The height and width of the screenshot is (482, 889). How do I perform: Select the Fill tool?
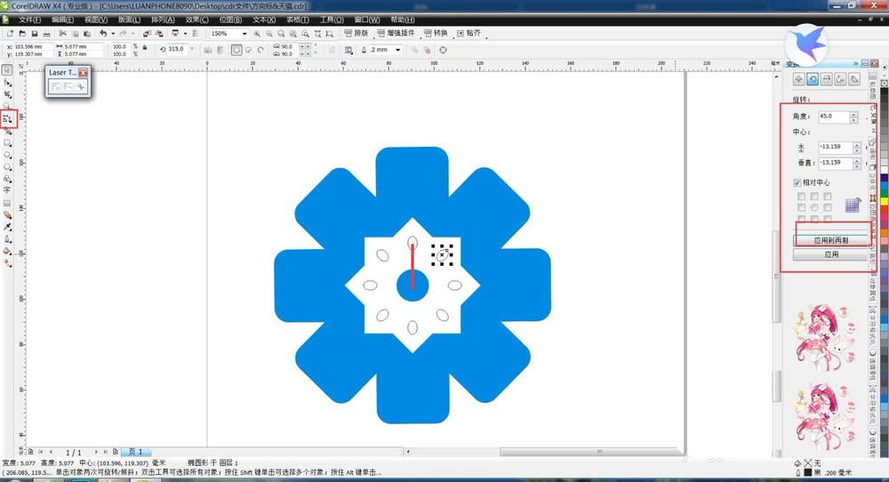pyautogui.click(x=7, y=251)
